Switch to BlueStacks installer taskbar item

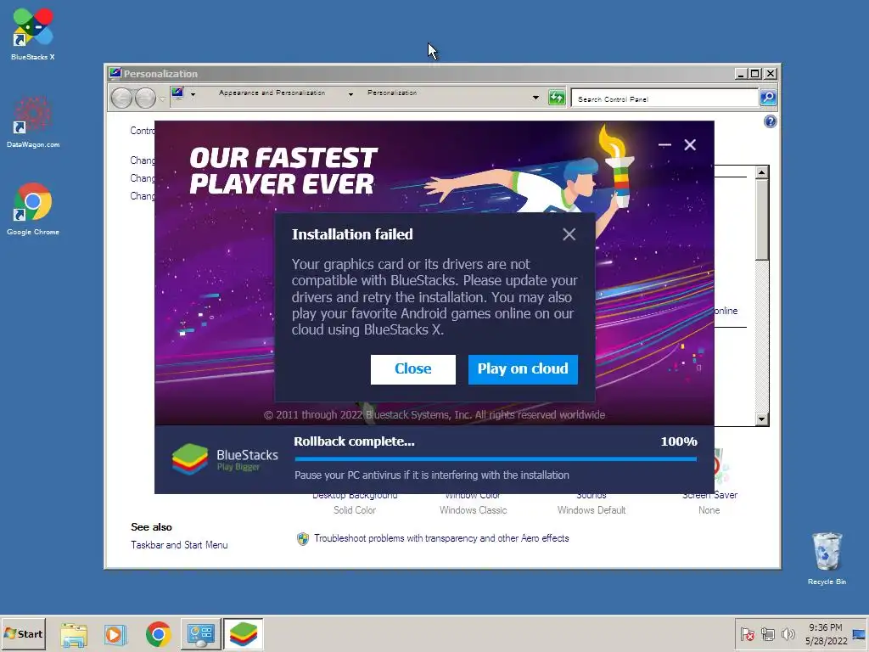coord(244,634)
